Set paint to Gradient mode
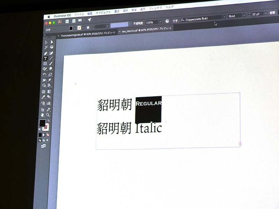279x209 pixels. [x=44, y=135]
